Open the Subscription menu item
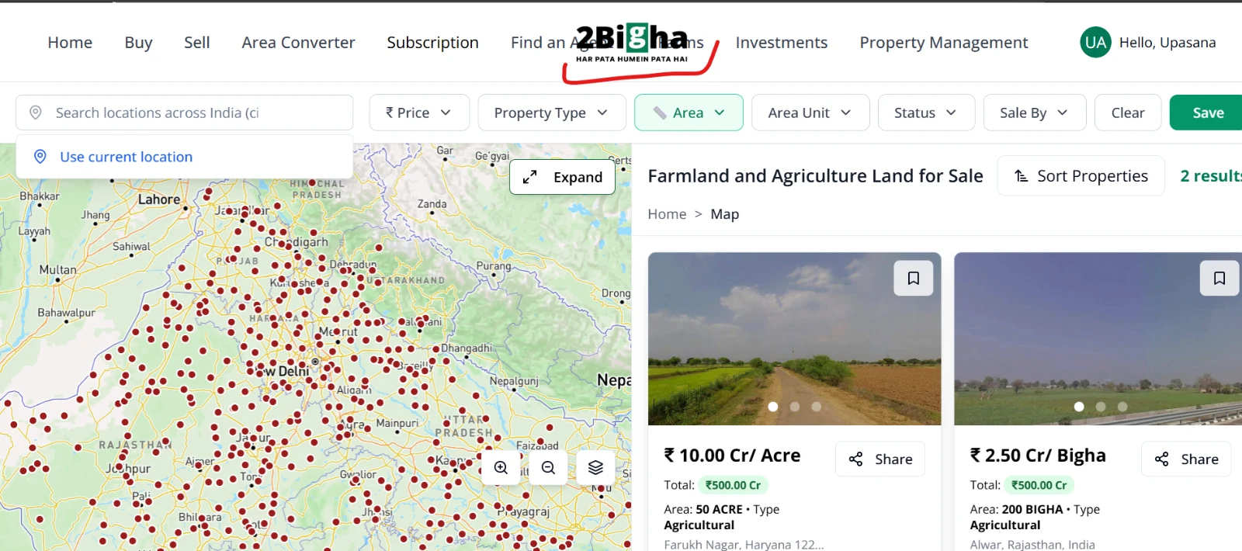The width and height of the screenshot is (1242, 551). [x=432, y=43]
